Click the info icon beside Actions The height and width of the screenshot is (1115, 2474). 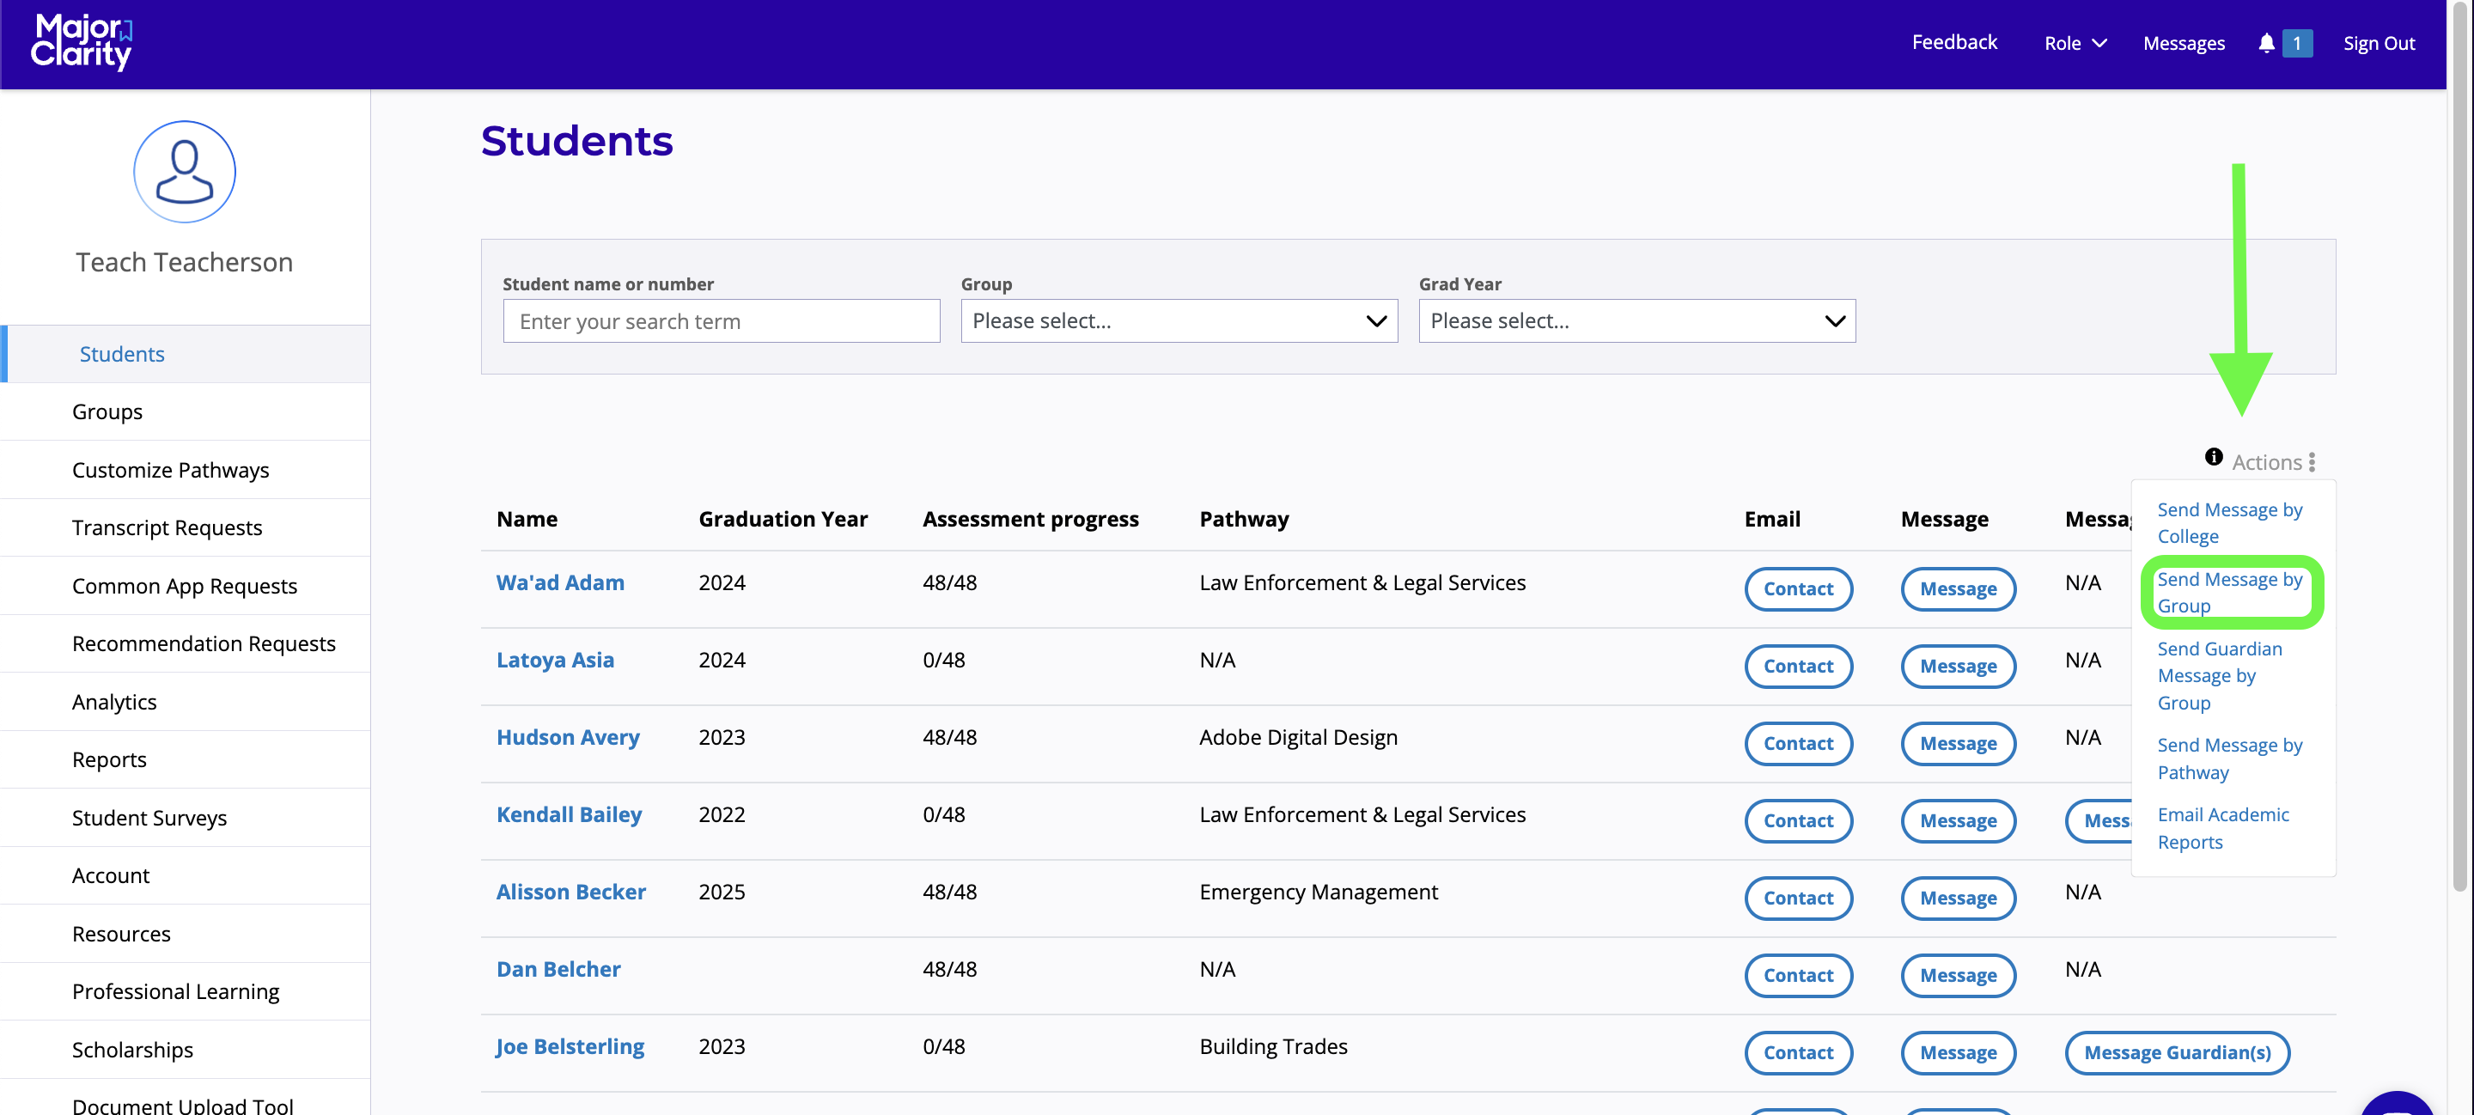coord(2213,457)
